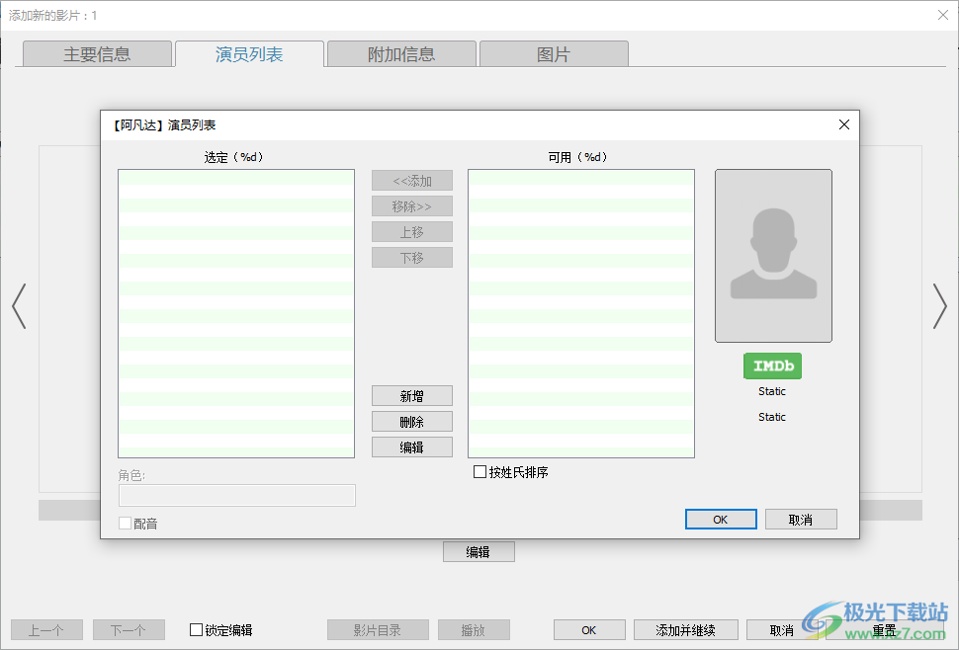The height and width of the screenshot is (650, 959).
Task: Click the right navigation chevron arrow
Action: click(940, 306)
